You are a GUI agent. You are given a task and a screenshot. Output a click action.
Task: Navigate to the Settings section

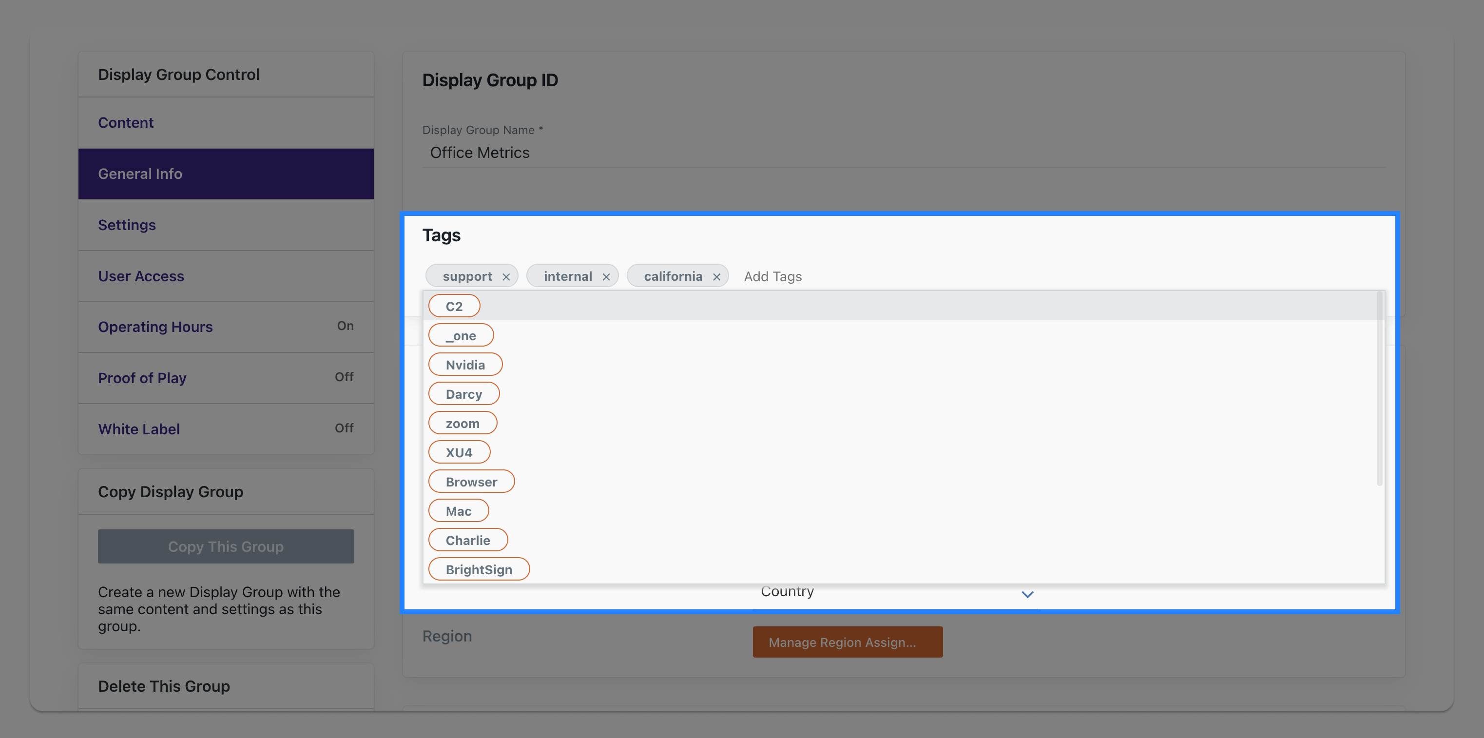[127, 224]
